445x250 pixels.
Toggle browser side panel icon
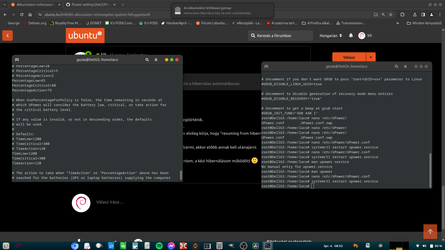423,15
